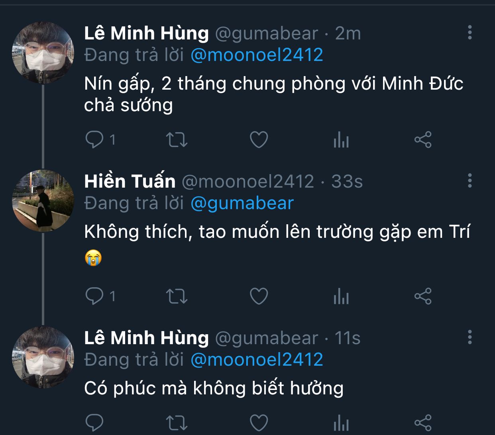
Task: Like Hiền Tuấn's tweet
Action: (x=259, y=296)
